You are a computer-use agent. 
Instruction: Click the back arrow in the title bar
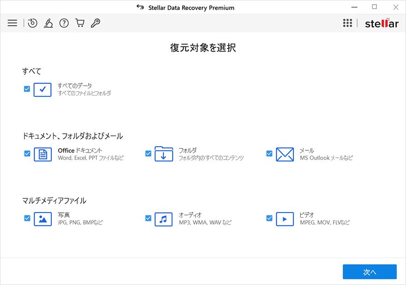coord(140,7)
